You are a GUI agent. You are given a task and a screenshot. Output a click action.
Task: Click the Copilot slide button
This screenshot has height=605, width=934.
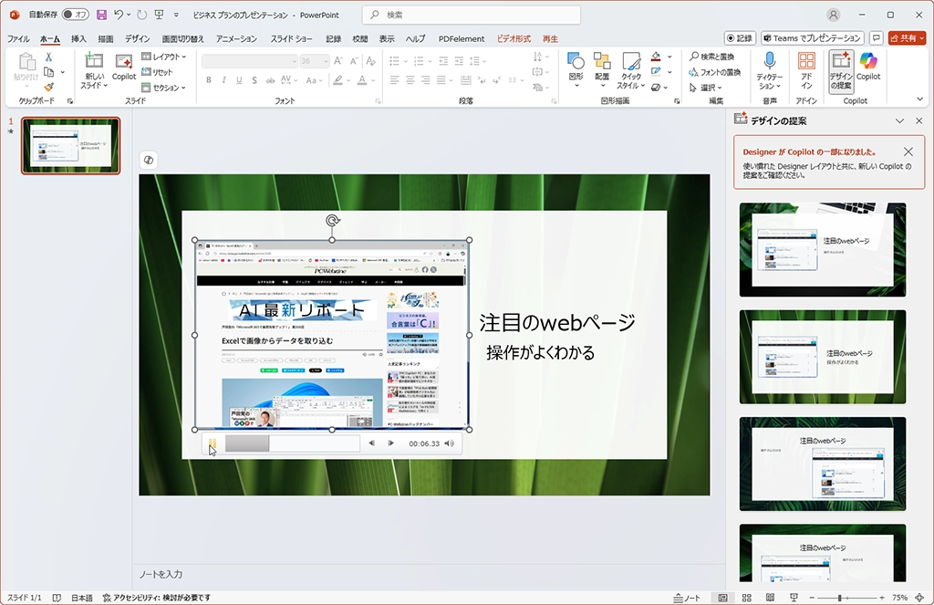(124, 68)
